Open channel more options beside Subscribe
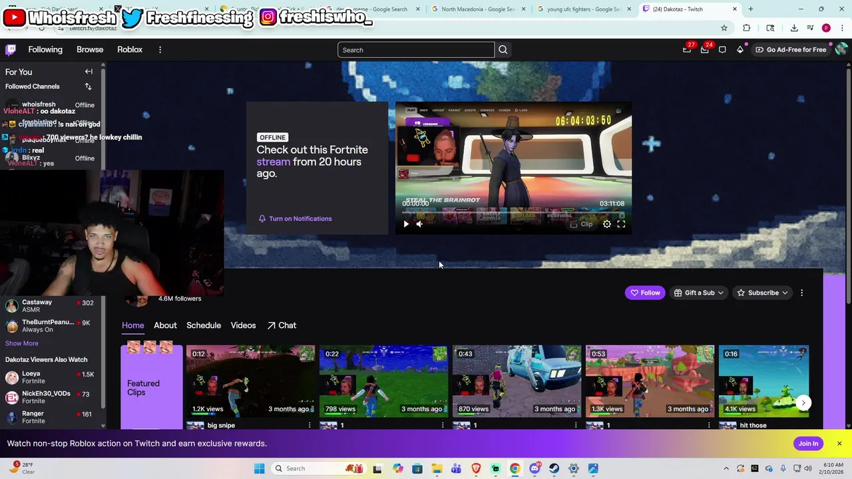The width and height of the screenshot is (852, 479). click(801, 293)
